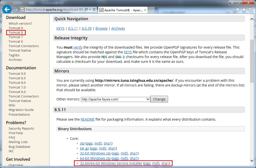Download the 32-bit Windows zip

95,153
